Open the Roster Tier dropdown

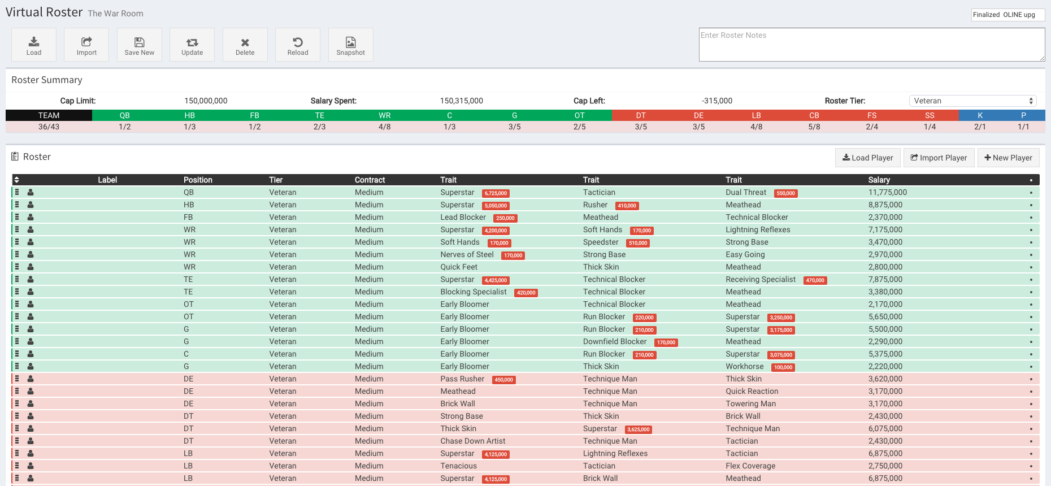point(973,101)
